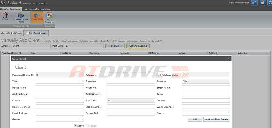Viewport: 272px width, 128px height.
Task: Click the Town input field
Action: pos(206,94)
